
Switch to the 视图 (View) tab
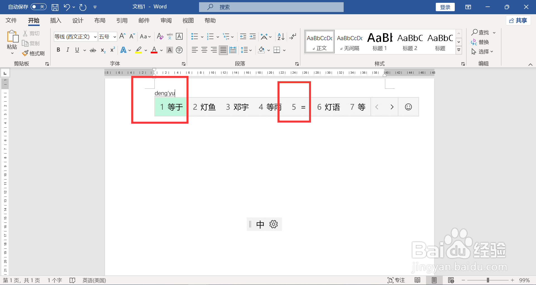(188, 20)
